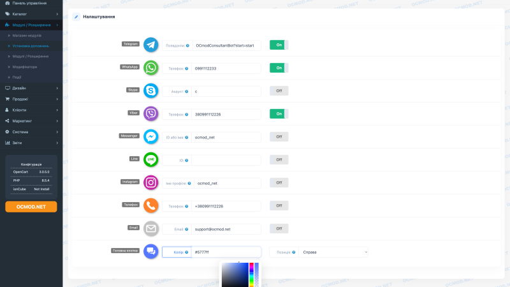Pick a shade in the color picker square

tap(235, 275)
